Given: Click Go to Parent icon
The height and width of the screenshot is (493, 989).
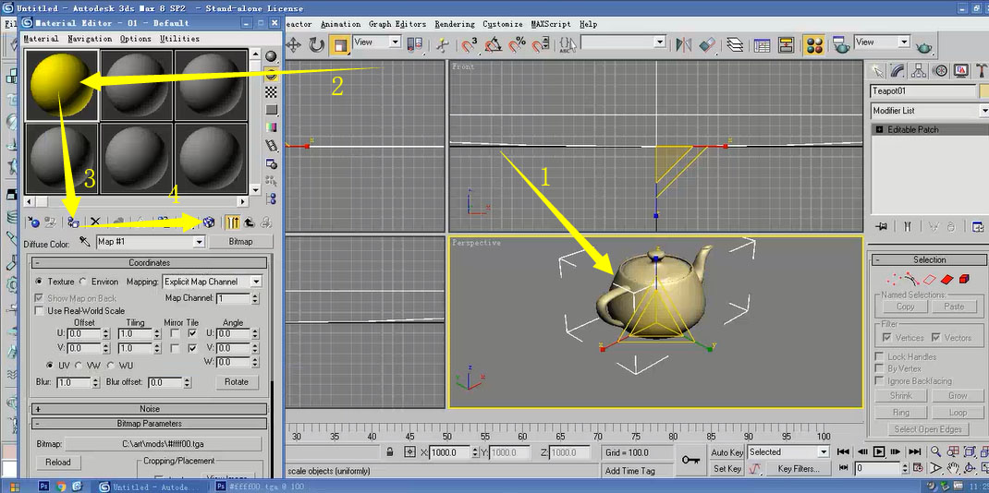Looking at the screenshot, I should [x=250, y=222].
